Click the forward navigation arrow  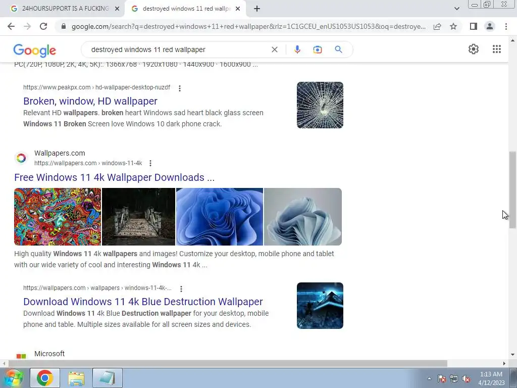tap(27, 26)
